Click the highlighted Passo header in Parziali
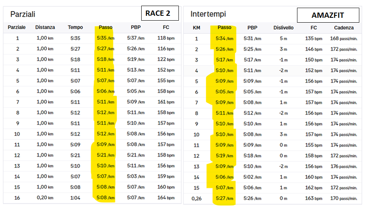The width and height of the screenshot is (365, 208). point(105,28)
